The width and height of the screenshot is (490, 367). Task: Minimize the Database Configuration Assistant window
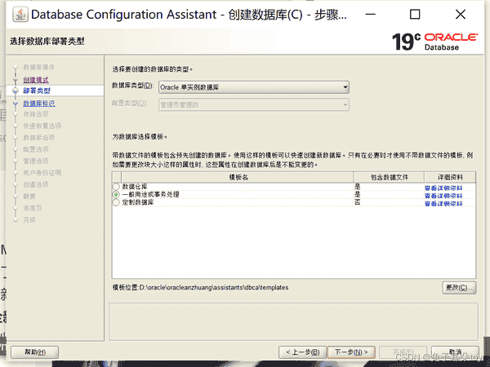(369, 15)
